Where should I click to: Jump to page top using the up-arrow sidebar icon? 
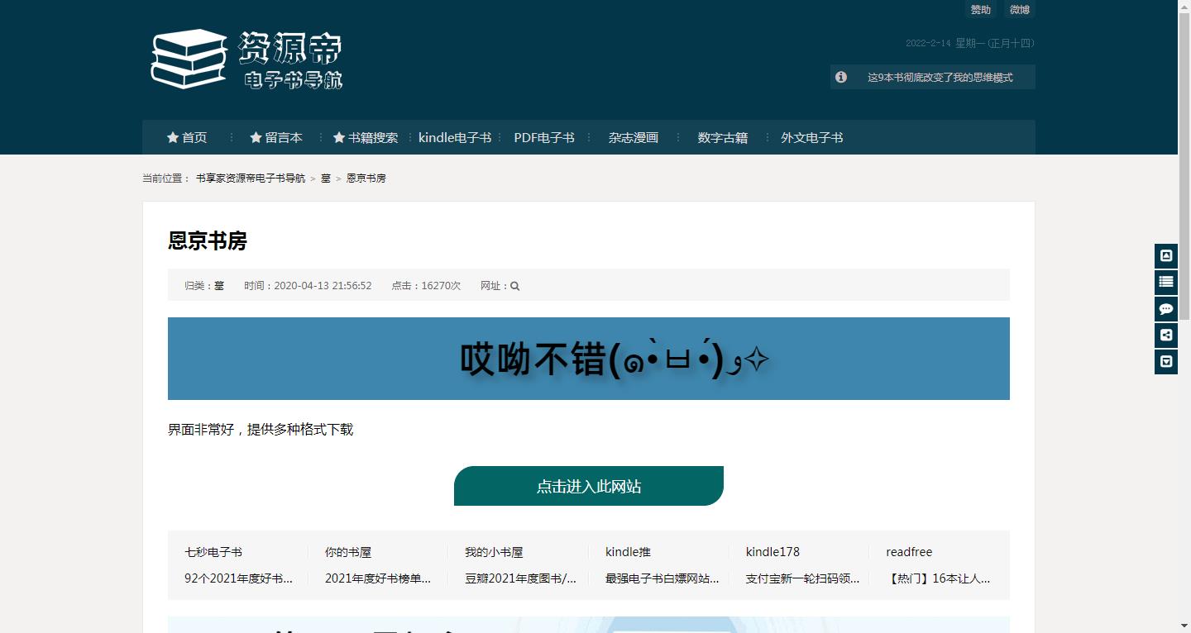click(1165, 255)
